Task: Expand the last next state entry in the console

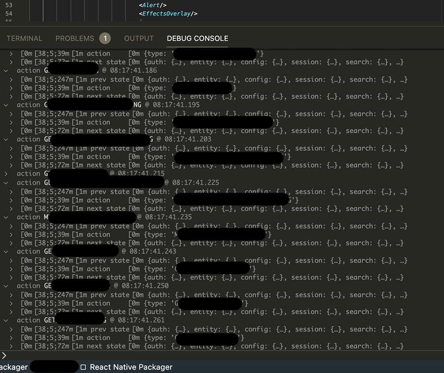Action: tap(11, 346)
